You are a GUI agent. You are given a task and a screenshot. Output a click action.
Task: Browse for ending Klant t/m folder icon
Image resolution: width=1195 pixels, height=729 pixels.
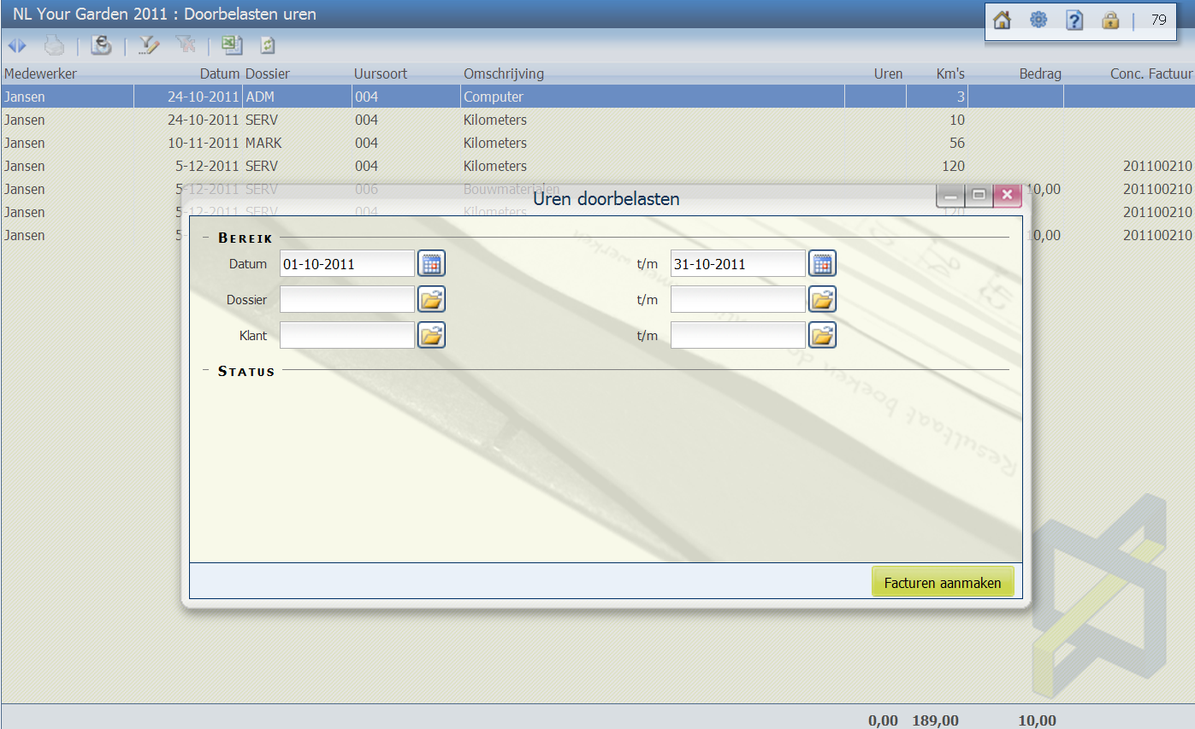[x=822, y=335]
